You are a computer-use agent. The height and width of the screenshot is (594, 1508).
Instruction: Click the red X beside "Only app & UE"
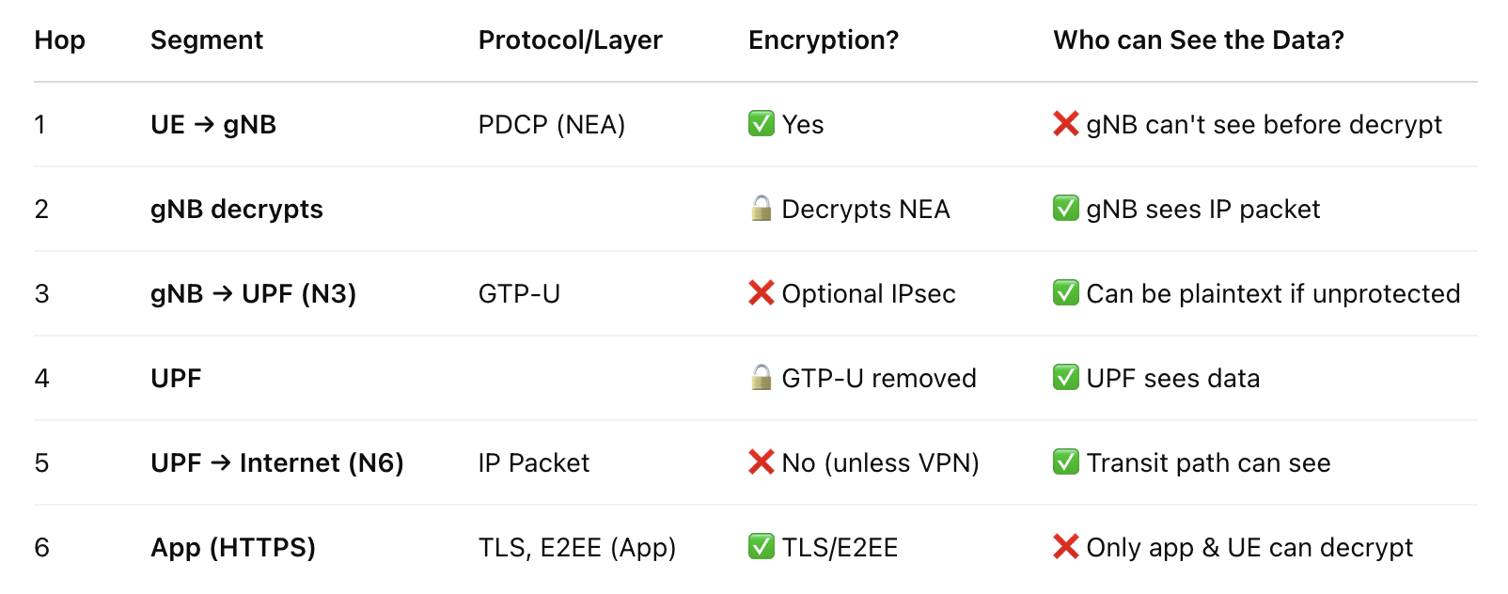pos(1065,547)
